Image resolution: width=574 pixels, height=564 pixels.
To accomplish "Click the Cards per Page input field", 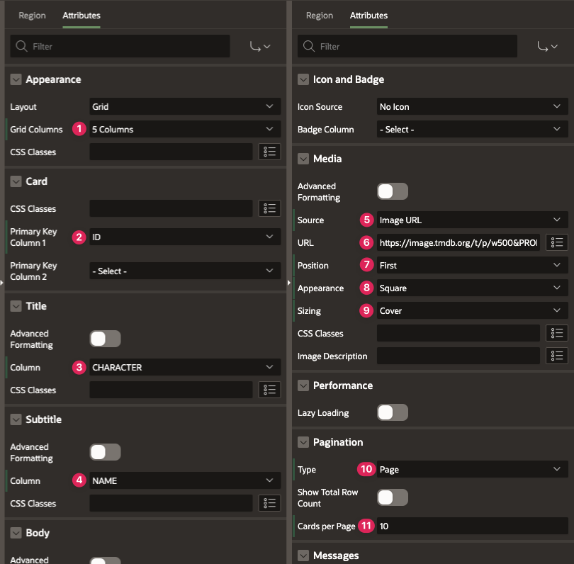I will coord(472,526).
